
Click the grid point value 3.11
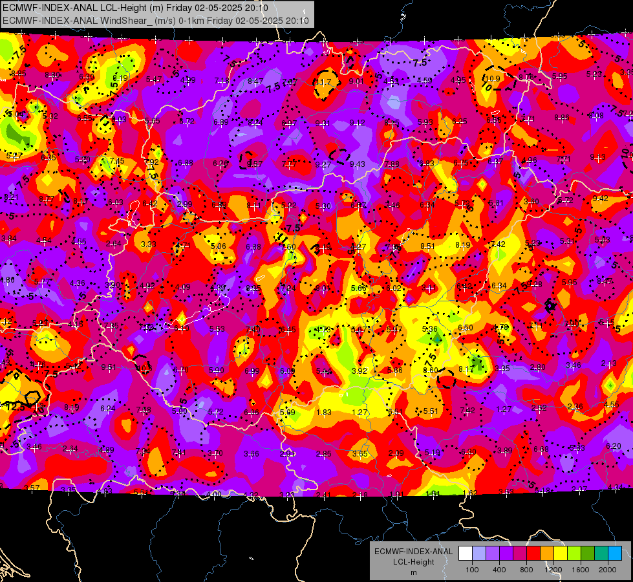coord(429,288)
